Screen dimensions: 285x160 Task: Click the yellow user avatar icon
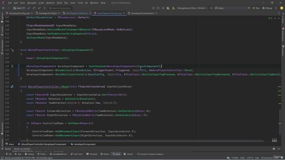[281, 8]
